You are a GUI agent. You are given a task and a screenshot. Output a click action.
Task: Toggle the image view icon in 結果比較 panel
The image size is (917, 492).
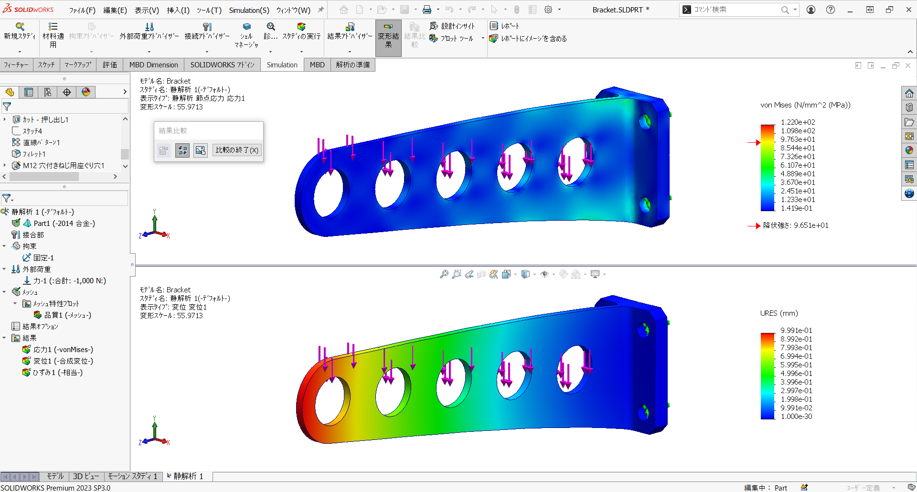point(201,150)
